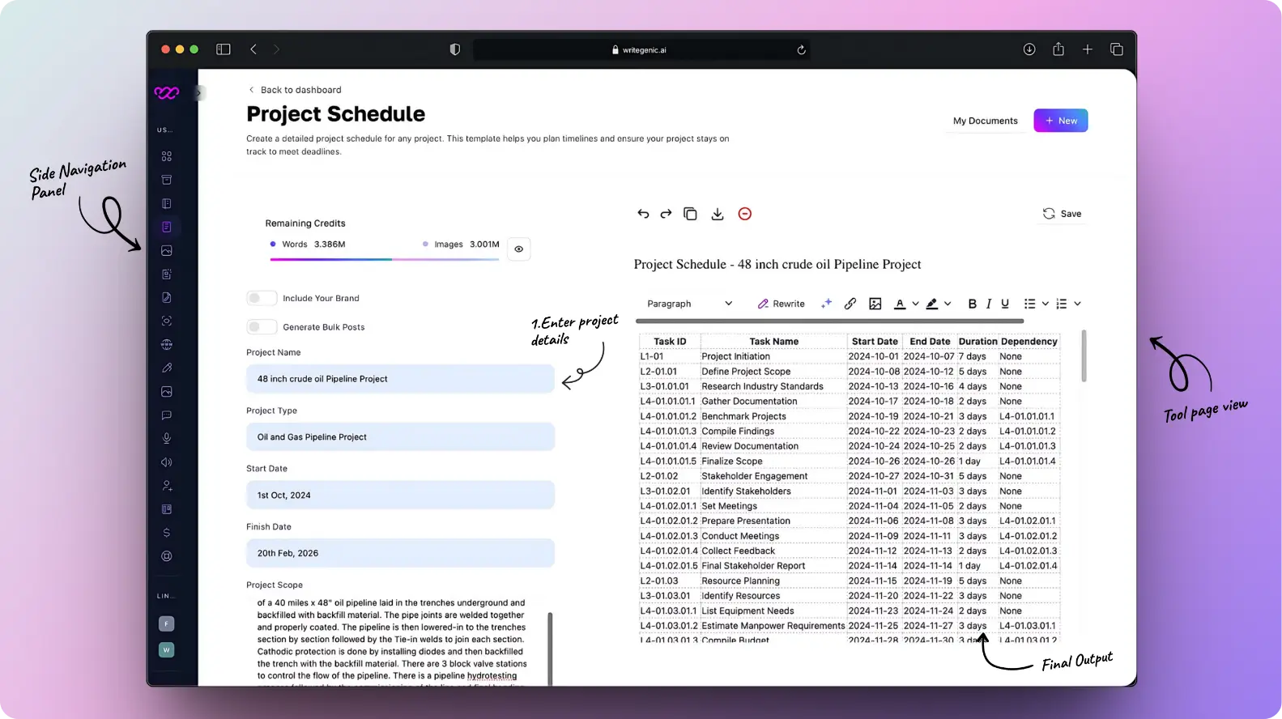Click the Project Name input field
The height and width of the screenshot is (719, 1282).
pyautogui.click(x=400, y=379)
